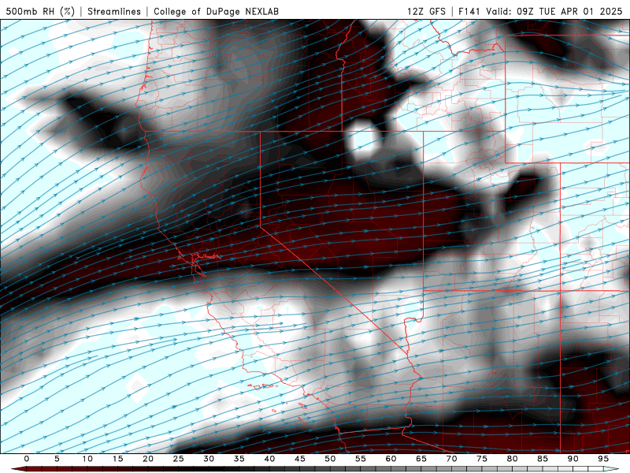
Task: Click the 80 label on the color scale
Action: pyautogui.click(x=513, y=459)
